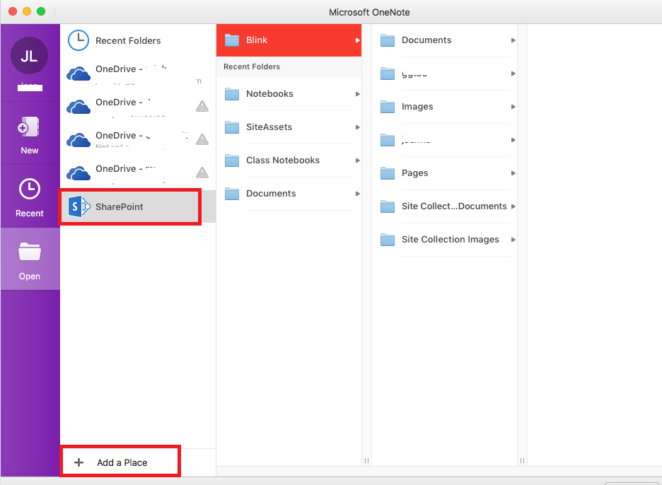Open the JL account avatar
Image resolution: width=662 pixels, height=485 pixels.
(29, 56)
